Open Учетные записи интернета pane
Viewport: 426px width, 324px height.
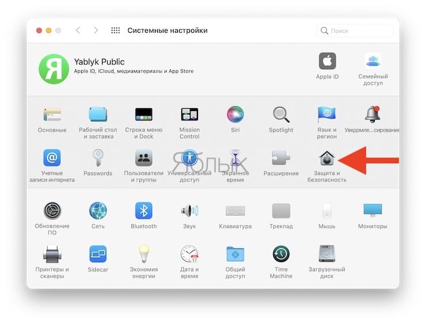(x=52, y=158)
